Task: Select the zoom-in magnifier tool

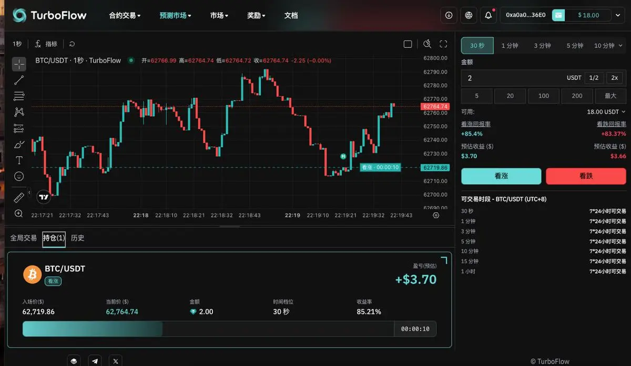Action: [19, 213]
